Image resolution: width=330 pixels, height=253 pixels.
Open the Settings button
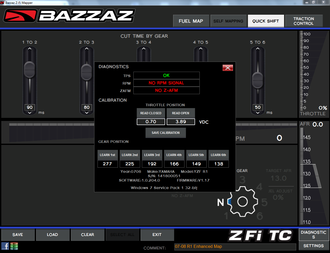(x=313, y=246)
